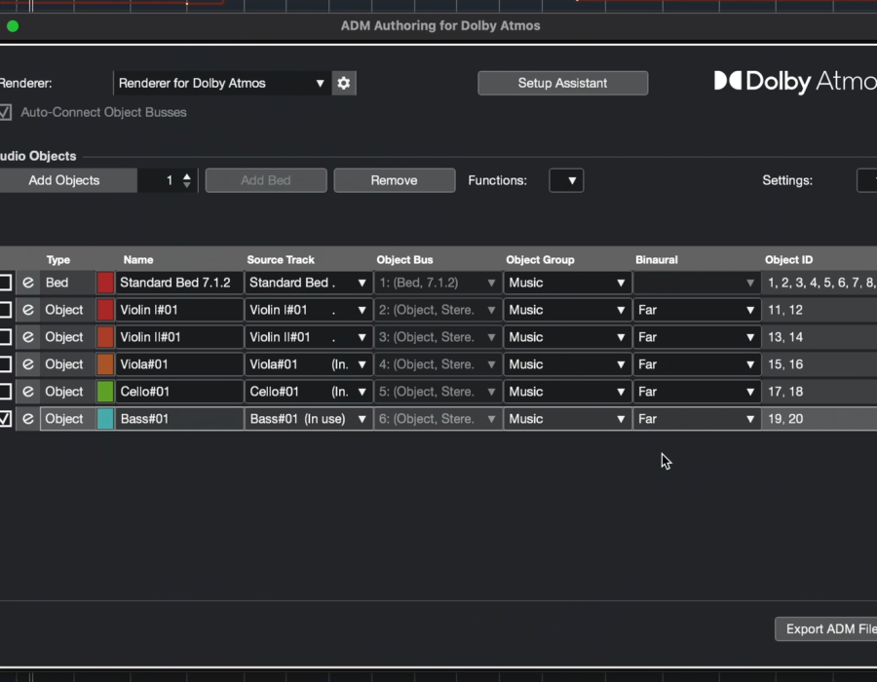Open Source Track dropdown for Standard Bed

click(x=308, y=283)
